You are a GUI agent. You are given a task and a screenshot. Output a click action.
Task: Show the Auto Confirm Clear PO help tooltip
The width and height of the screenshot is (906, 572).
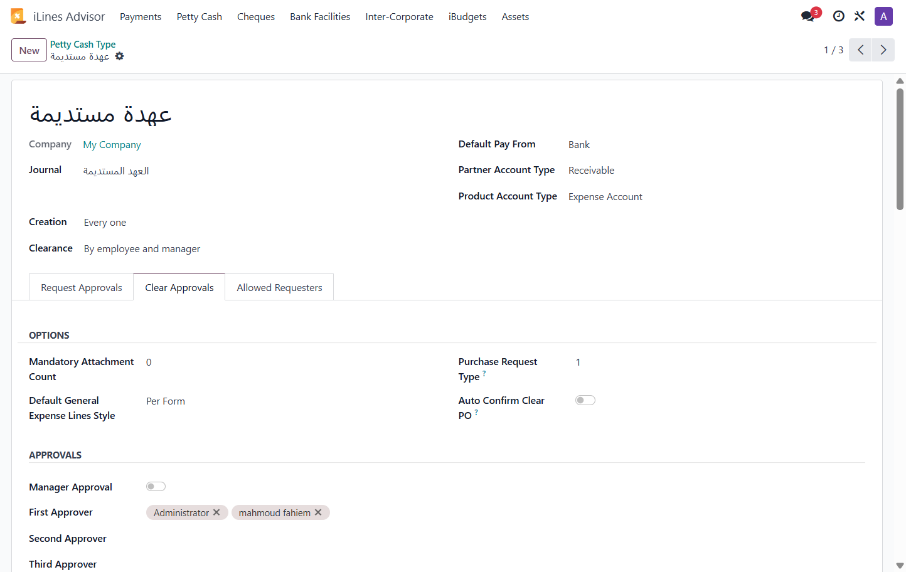(476, 412)
